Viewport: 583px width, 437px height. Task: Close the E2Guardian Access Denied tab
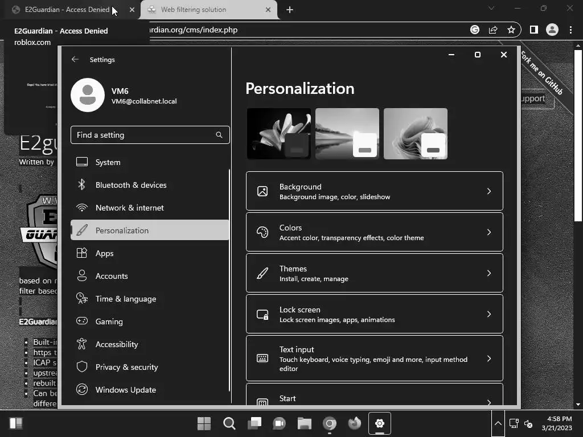(132, 10)
